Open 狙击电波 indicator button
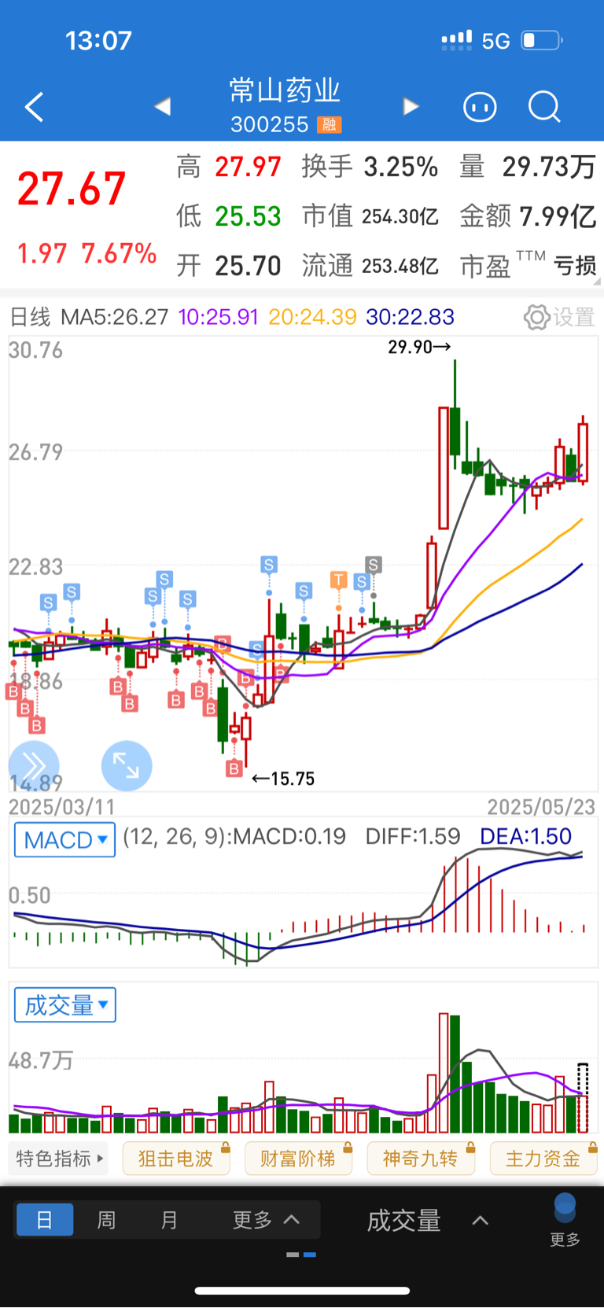 point(176,1159)
